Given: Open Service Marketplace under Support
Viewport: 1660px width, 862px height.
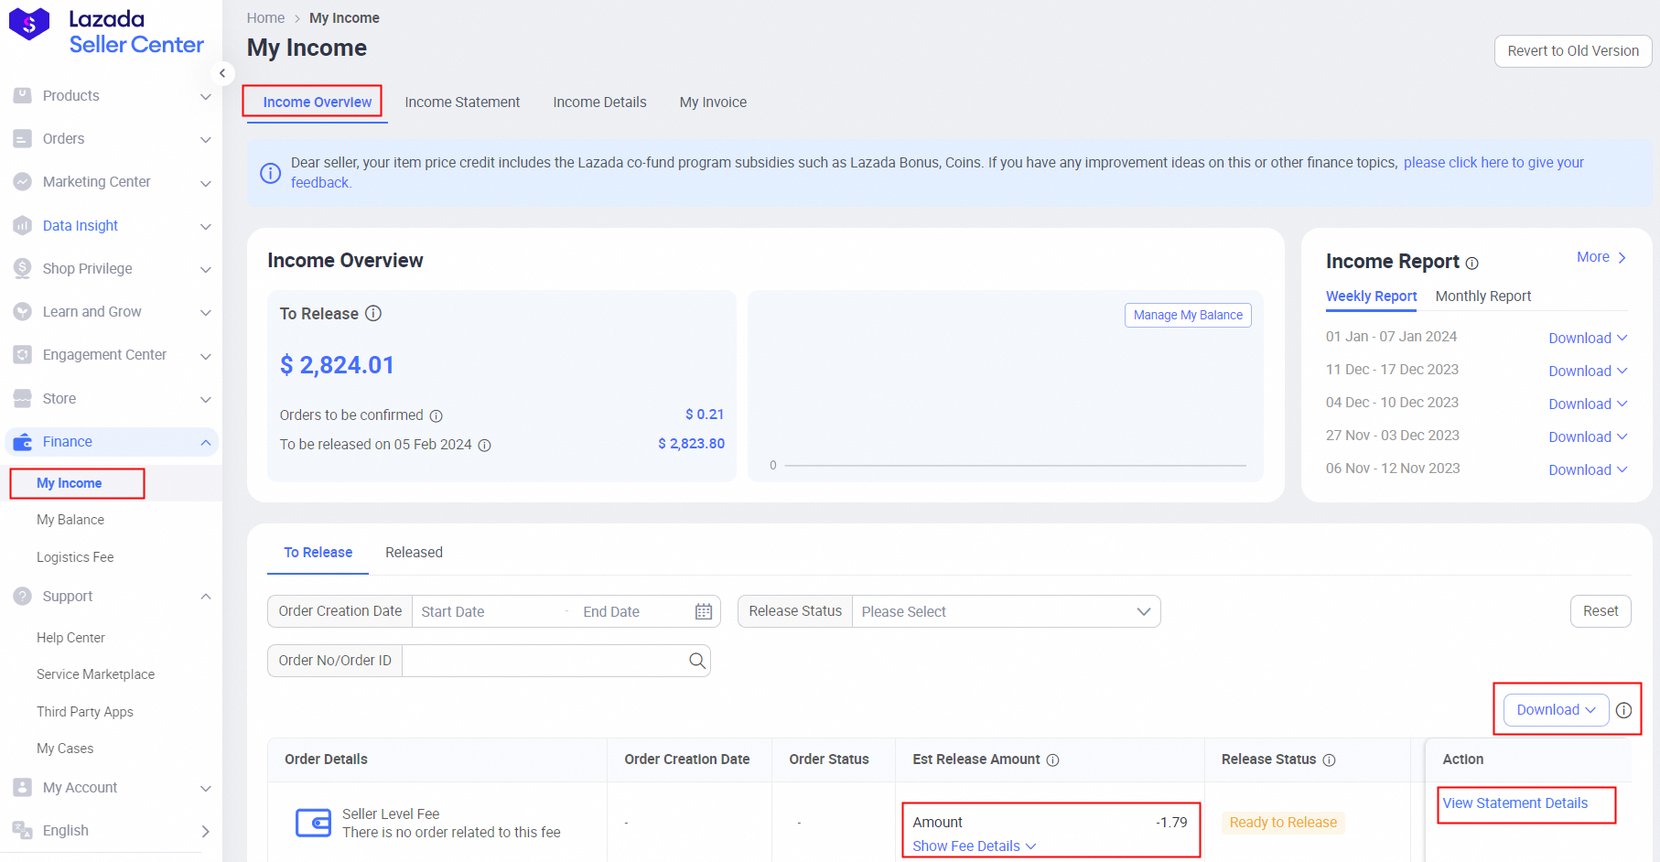Looking at the screenshot, I should click(x=95, y=674).
